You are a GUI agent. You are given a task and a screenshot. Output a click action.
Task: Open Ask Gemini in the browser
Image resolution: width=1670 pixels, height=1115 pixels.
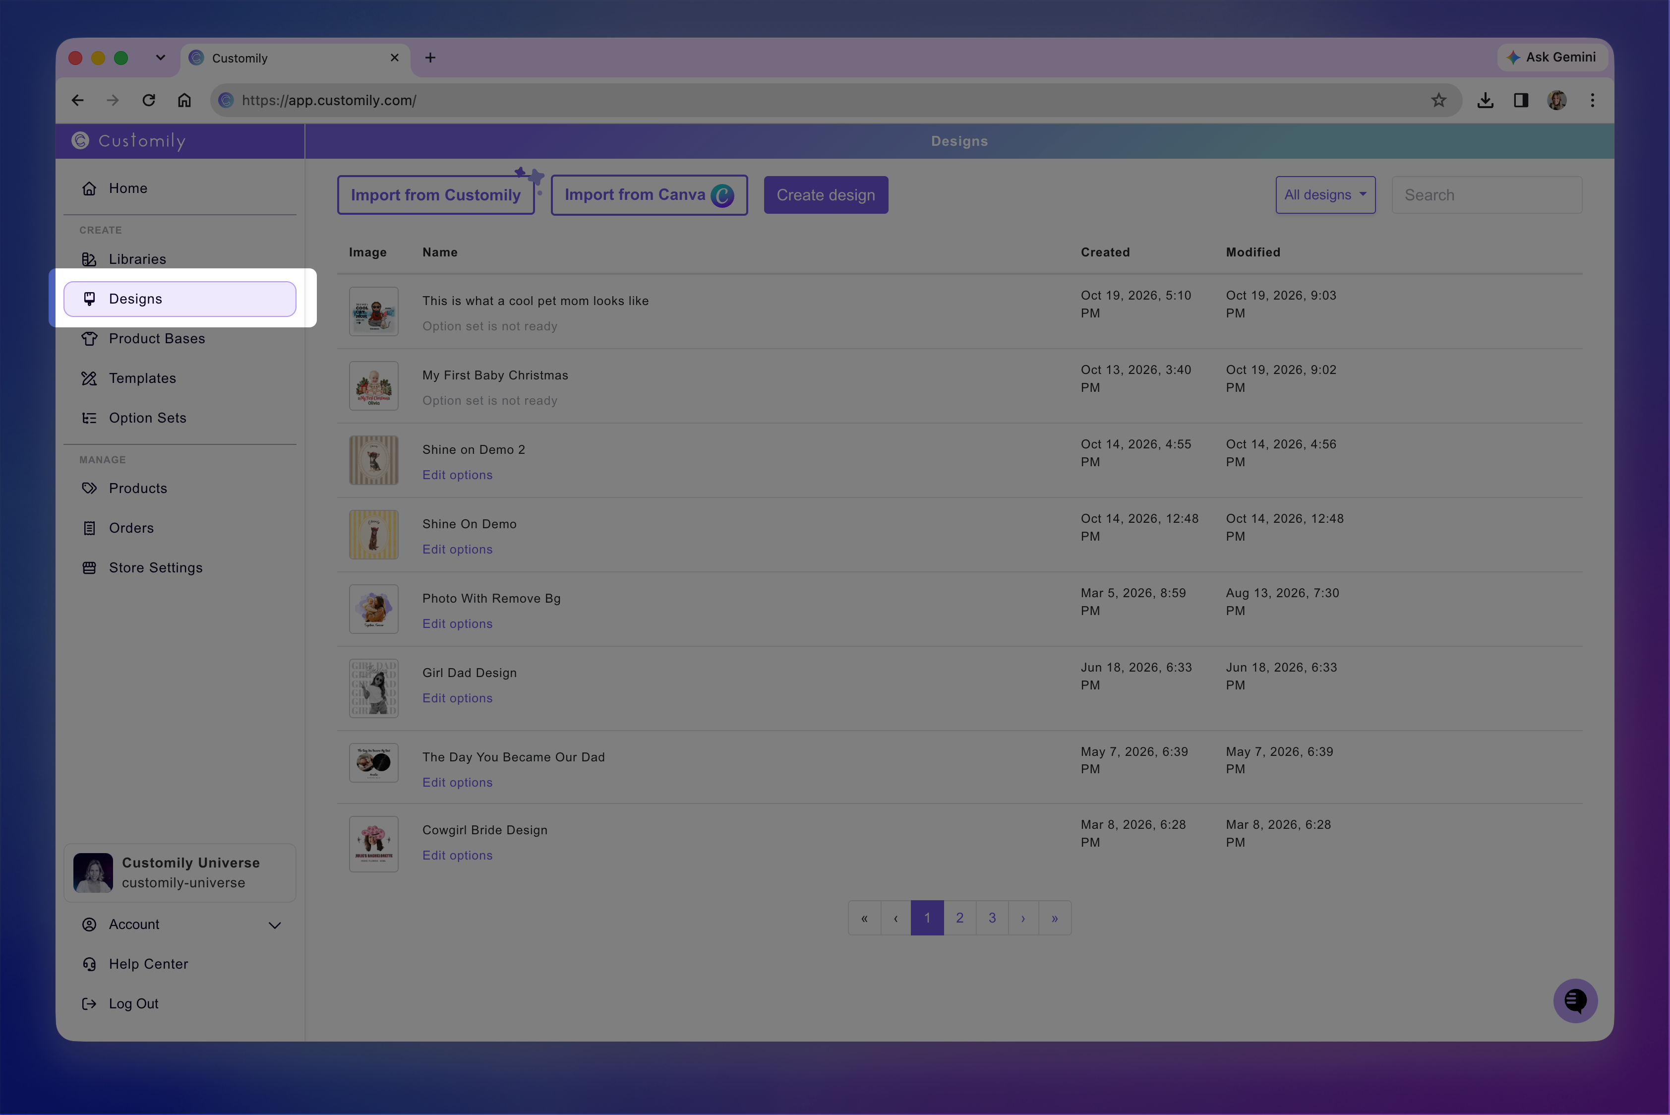click(x=1552, y=57)
